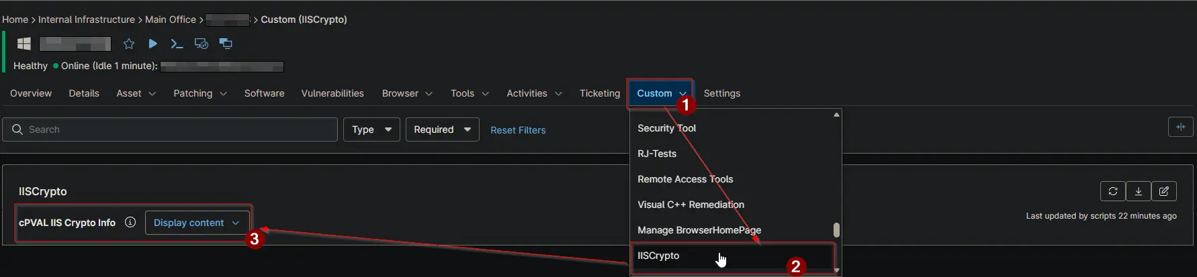Click the collapse panel icon at far right
Screen dimensions: 1197x277
click(x=1181, y=127)
